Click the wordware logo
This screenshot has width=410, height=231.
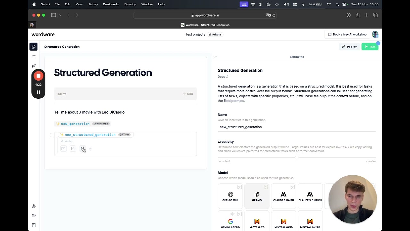43,34
